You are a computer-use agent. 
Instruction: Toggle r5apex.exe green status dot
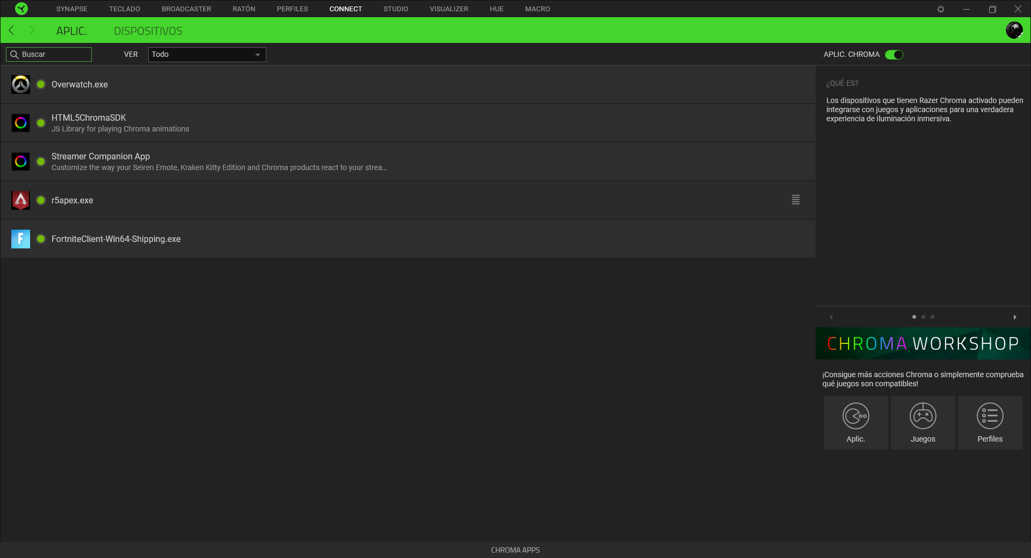coord(41,200)
